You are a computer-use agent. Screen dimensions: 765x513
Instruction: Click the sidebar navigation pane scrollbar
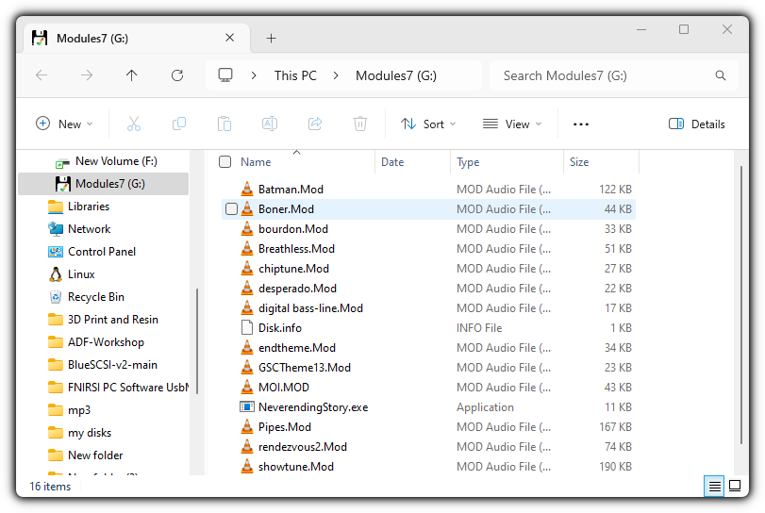tap(197, 341)
